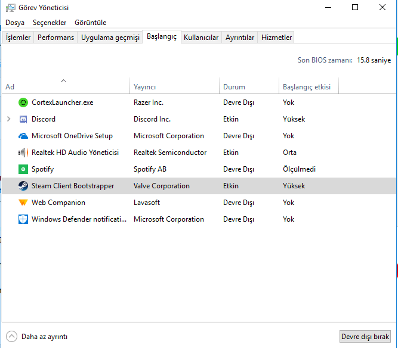This screenshot has width=398, height=348.
Task: Click the Web Companion icon
Action: 23,203
